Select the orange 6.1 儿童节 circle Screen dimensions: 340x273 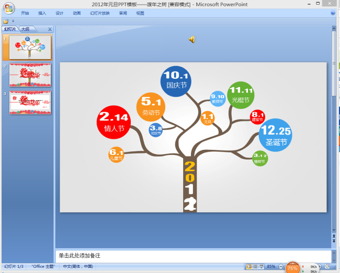pos(116,155)
